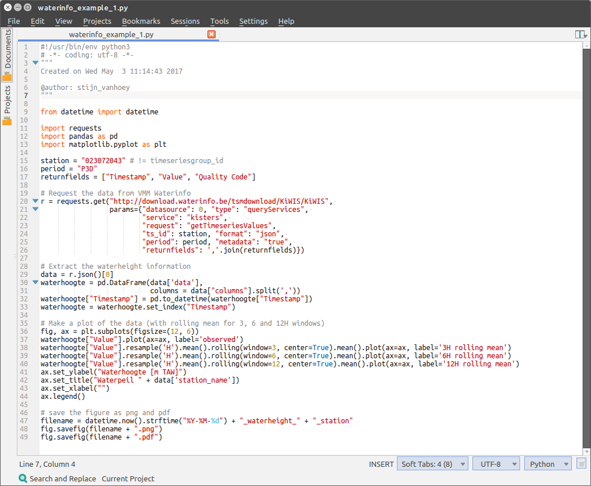Click the shebang line "#!/usr/bin/env python3"
The image size is (591, 486).
tap(85, 46)
